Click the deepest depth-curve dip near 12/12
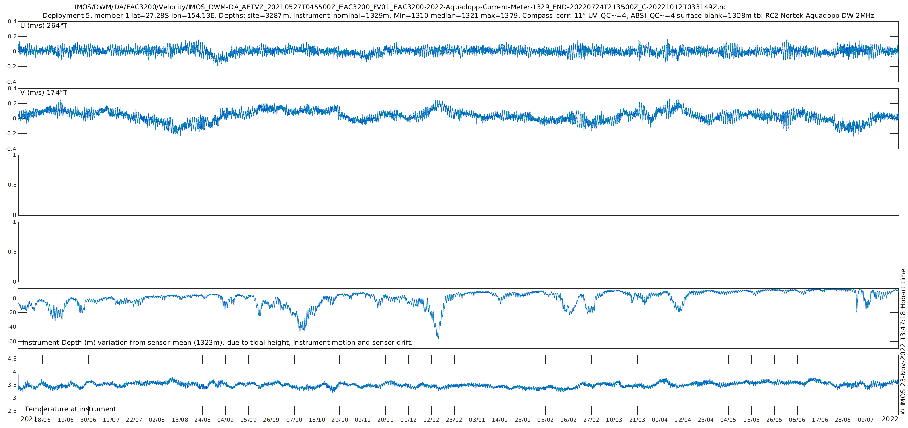 438,336
